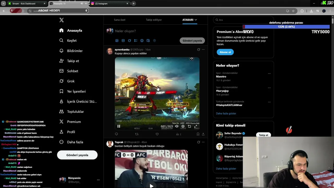The height and width of the screenshot is (188, 334).
Task: Show more follow suggestions link
Action: [226, 169]
